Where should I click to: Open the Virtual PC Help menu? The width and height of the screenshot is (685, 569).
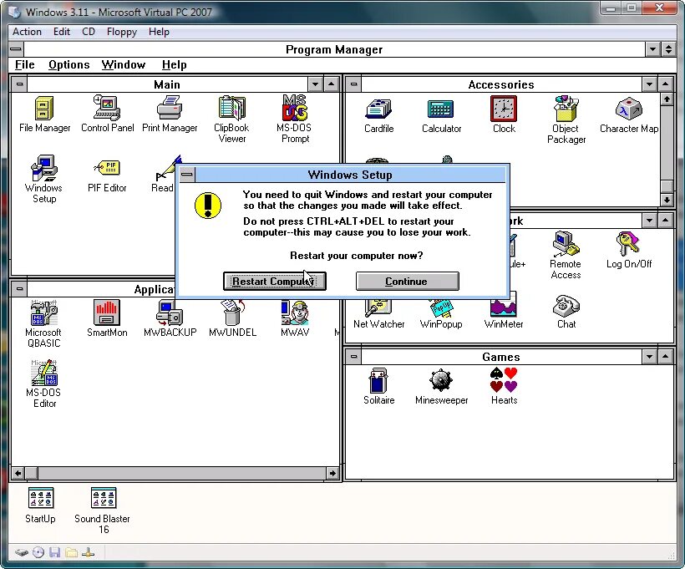click(x=159, y=32)
